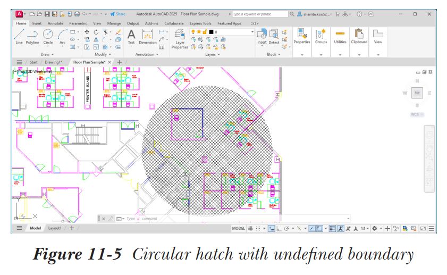
Task: Select the Polyline tool
Action: (32, 37)
